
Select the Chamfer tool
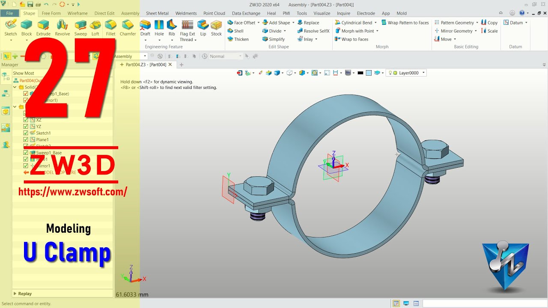point(128,28)
